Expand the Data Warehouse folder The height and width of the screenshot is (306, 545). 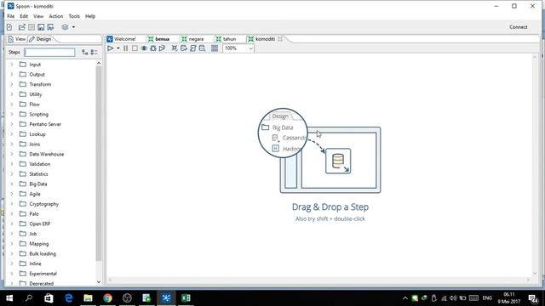click(12, 154)
